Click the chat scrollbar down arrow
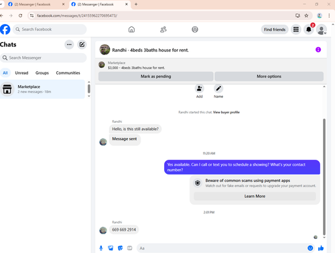335x253 pixels. [x=324, y=238]
